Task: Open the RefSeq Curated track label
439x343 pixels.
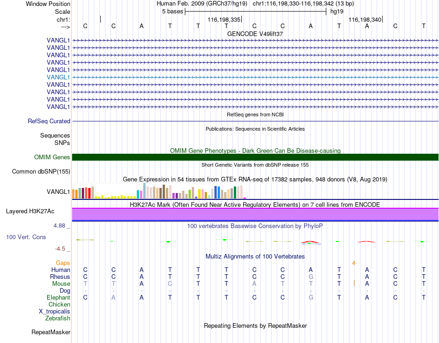Action: pyautogui.click(x=49, y=121)
